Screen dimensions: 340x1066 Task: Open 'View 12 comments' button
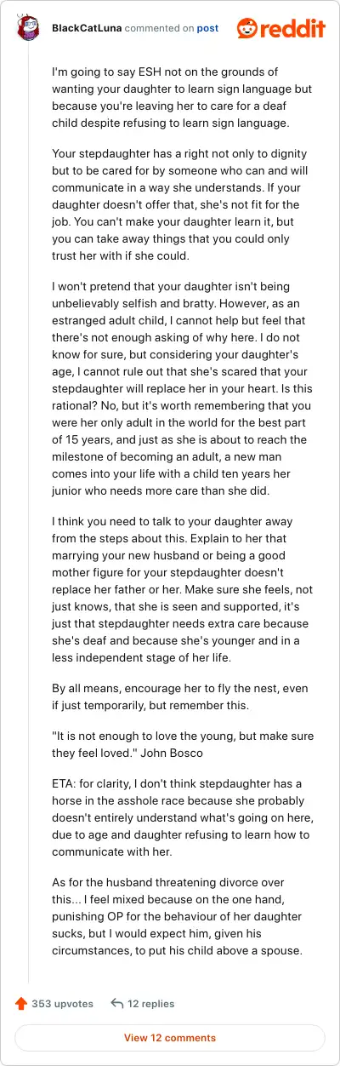tap(170, 1038)
